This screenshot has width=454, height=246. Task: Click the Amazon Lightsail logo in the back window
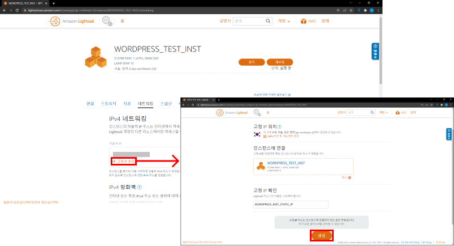pos(73,21)
